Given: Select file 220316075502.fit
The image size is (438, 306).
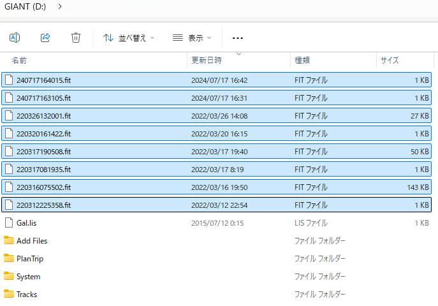Looking at the screenshot, I should pyautogui.click(x=43, y=187).
